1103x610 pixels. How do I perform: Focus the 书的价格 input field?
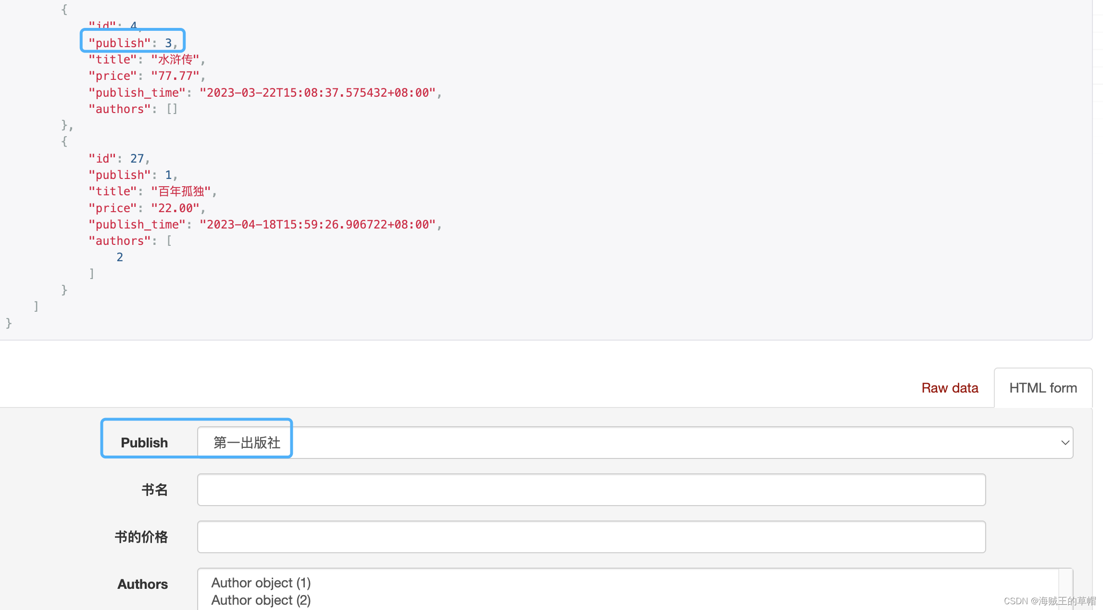[x=591, y=537]
